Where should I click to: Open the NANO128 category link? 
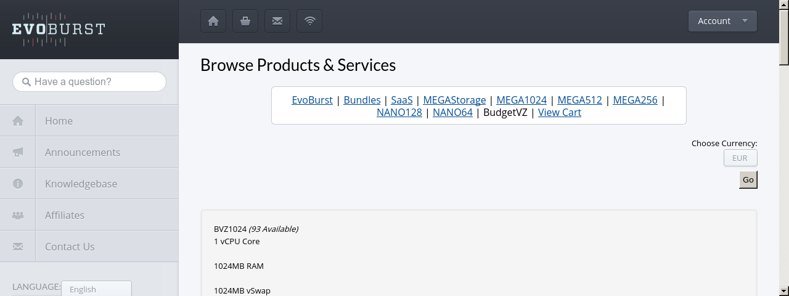399,112
